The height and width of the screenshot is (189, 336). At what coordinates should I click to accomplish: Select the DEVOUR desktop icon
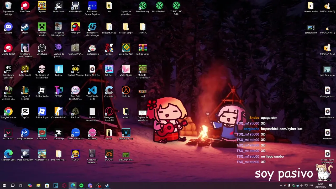coord(109,156)
